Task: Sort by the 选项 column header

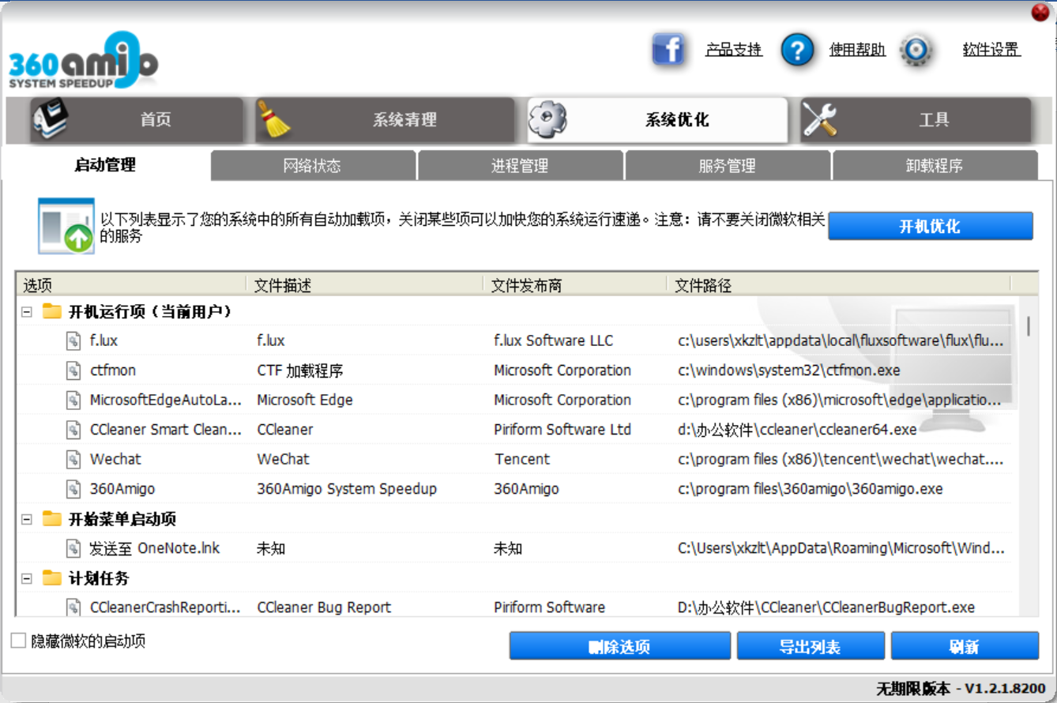Action: [x=130, y=285]
